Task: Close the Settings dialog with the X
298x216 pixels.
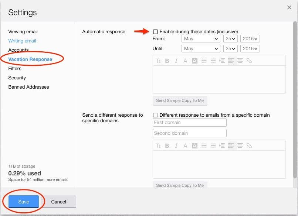Action: (x=289, y=7)
